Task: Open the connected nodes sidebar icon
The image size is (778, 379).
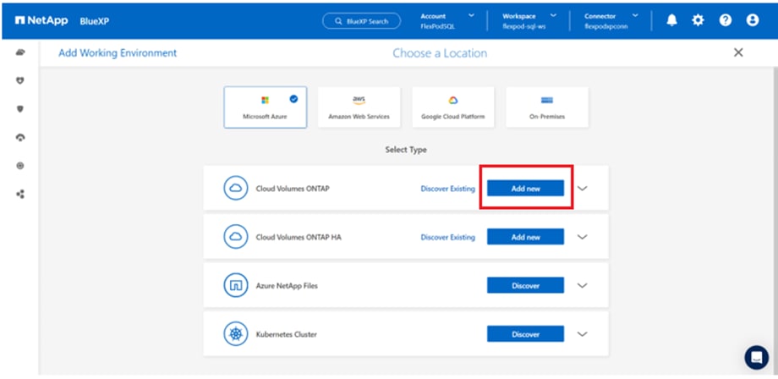Action: (x=20, y=194)
